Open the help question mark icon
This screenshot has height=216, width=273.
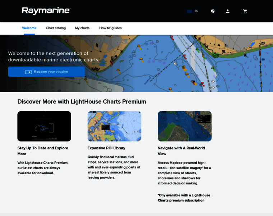213,11
